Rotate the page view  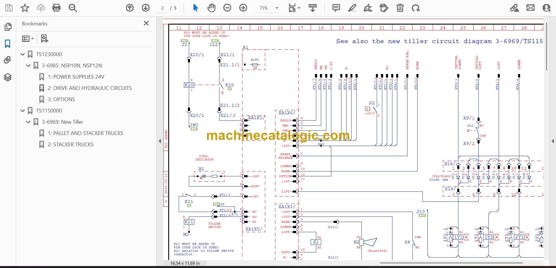[416, 8]
